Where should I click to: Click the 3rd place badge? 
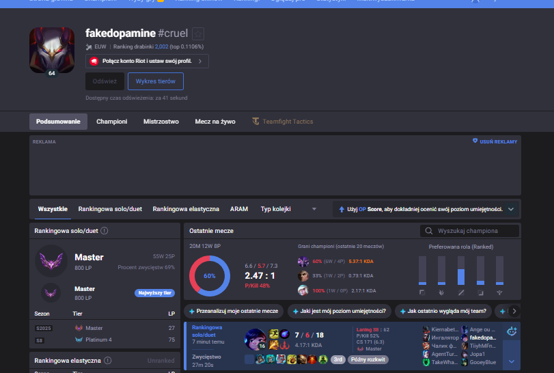pyautogui.click(x=338, y=359)
